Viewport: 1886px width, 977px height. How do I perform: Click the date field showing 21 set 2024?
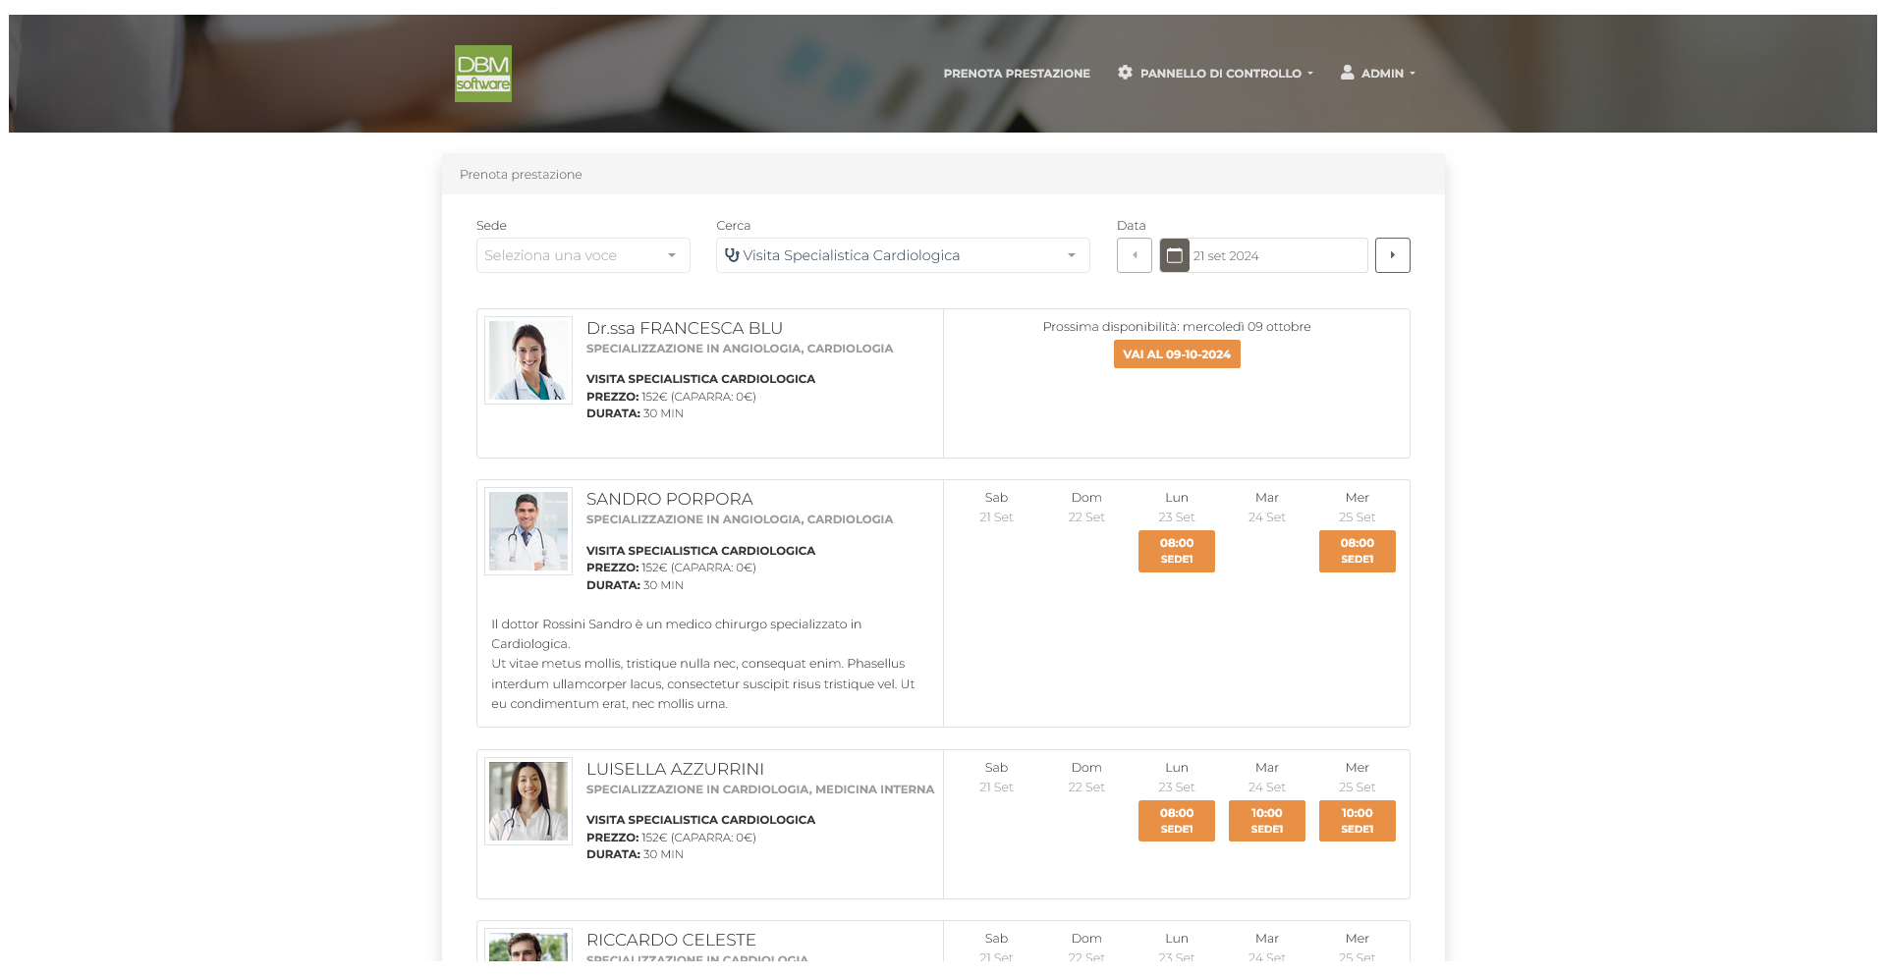click(1278, 255)
